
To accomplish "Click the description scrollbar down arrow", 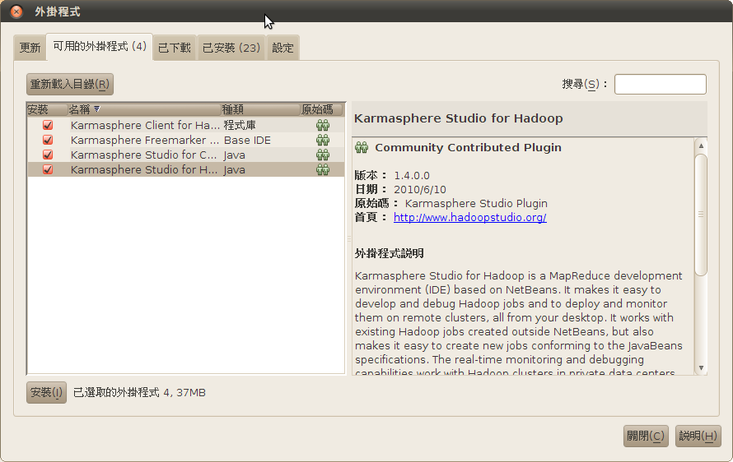I will (x=701, y=367).
